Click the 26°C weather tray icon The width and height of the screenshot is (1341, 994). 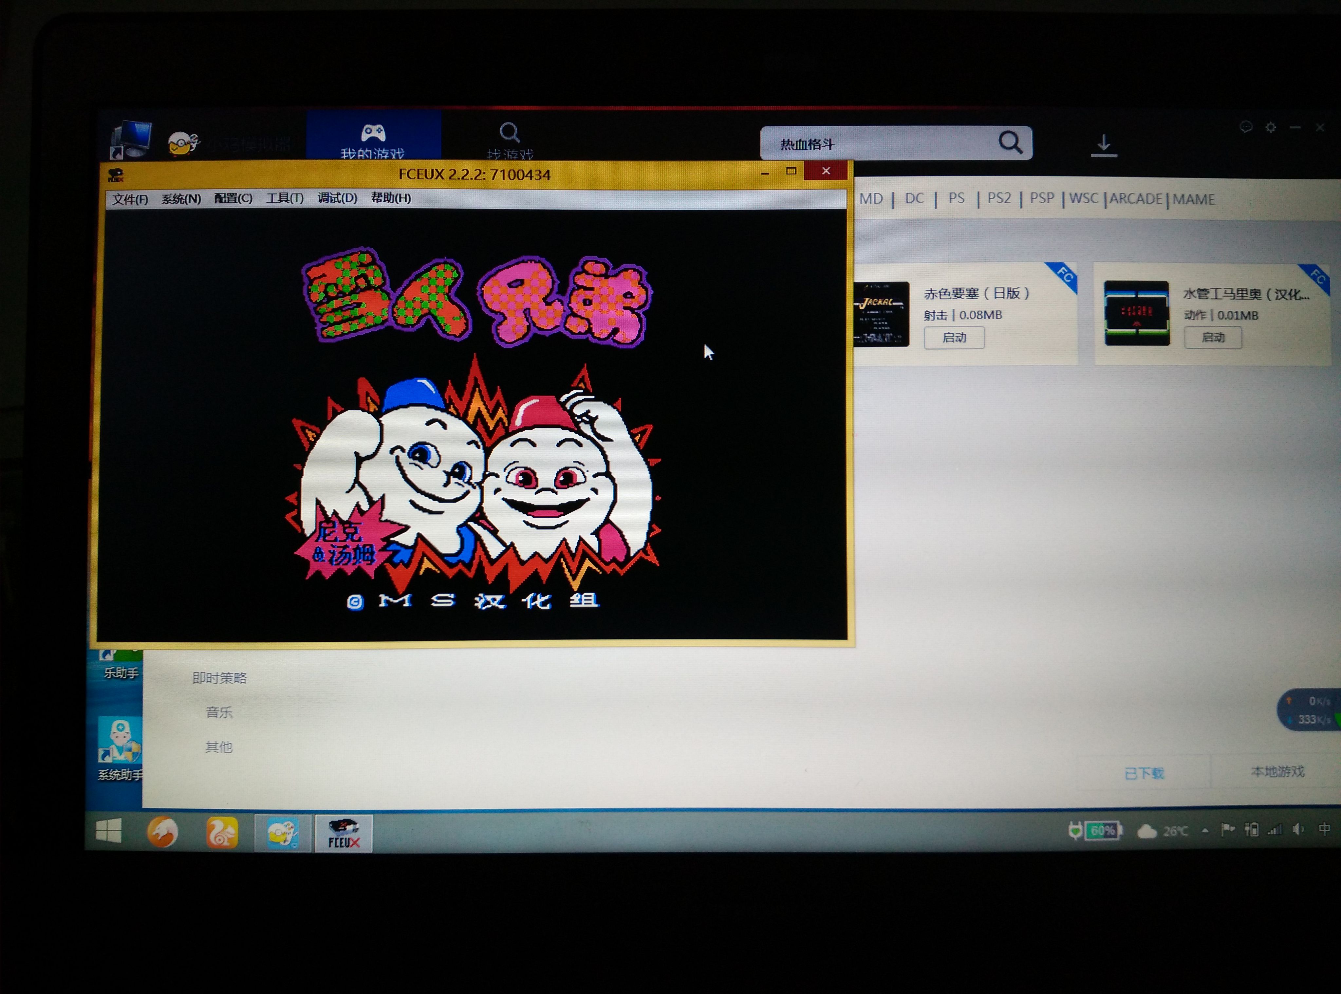coord(1162,831)
